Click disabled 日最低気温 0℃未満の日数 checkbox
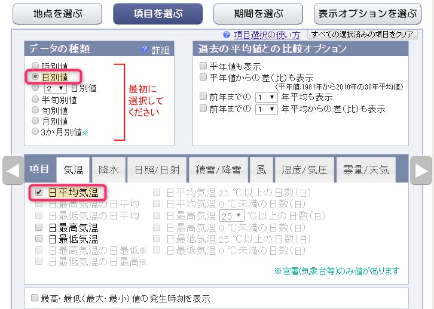 (157, 250)
